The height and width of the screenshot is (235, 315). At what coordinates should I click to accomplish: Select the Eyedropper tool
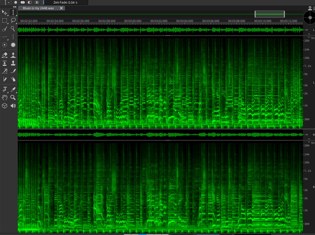tap(13, 89)
